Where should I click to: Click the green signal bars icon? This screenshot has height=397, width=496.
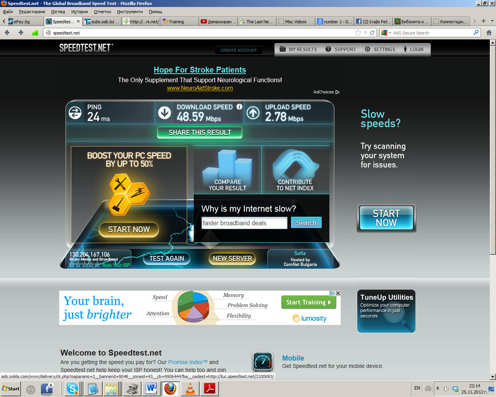(35, 33)
